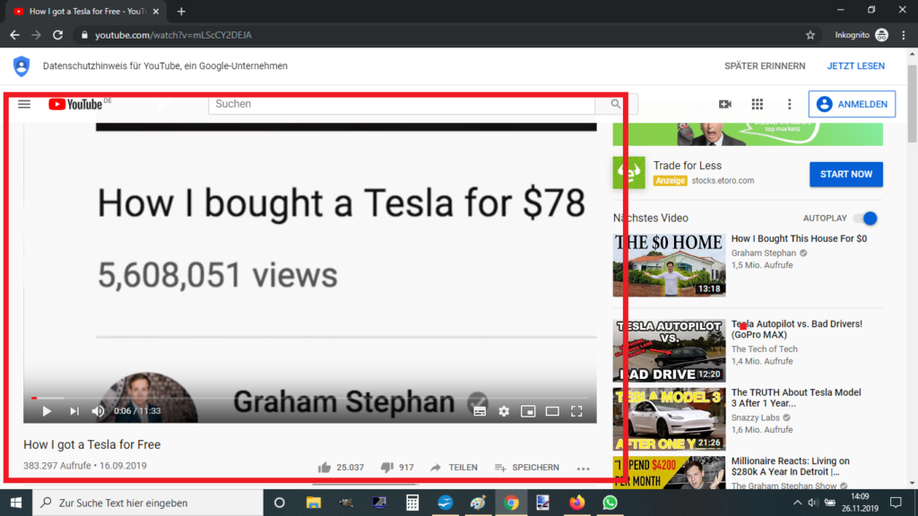
Task: Enter fullscreen mode
Action: 576,411
